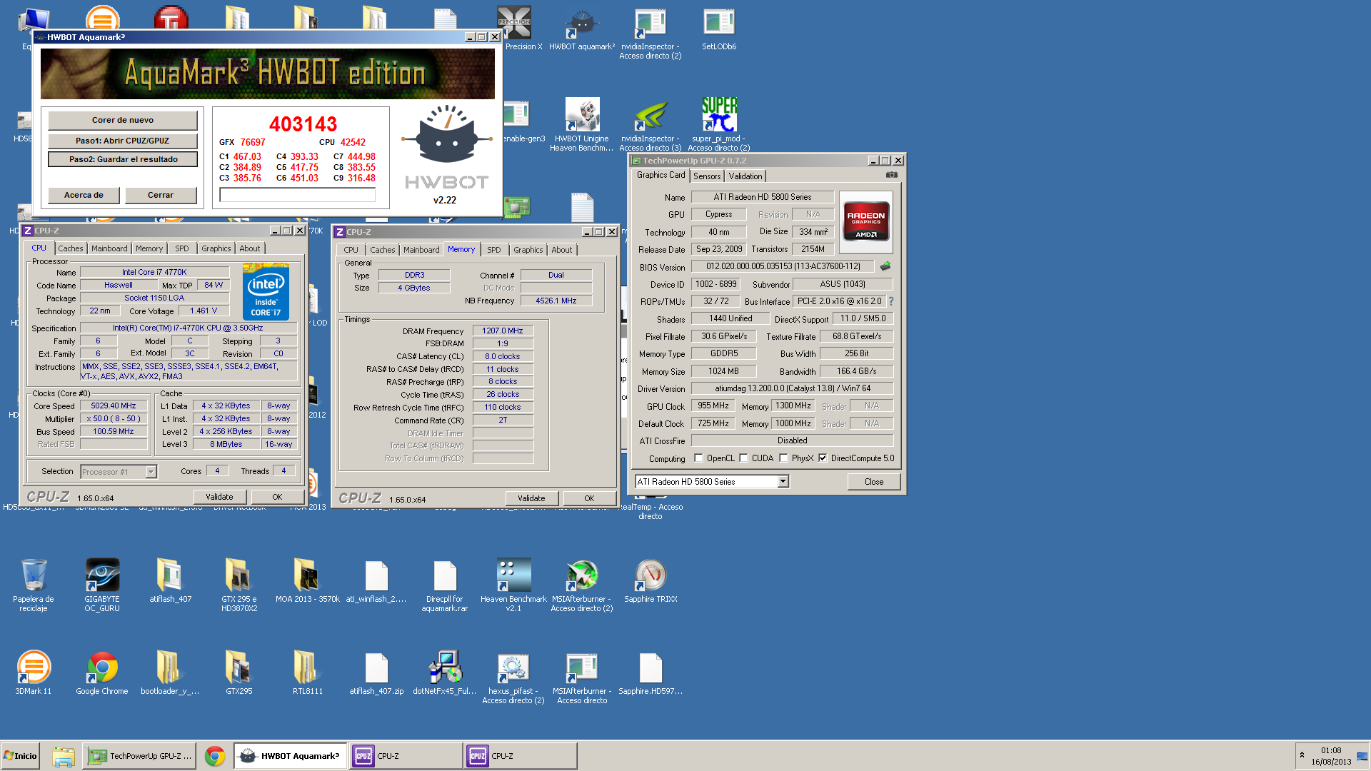The image size is (1371, 771).
Task: Launch Heaven Benchmark v2.1 icon
Action: pos(513,584)
